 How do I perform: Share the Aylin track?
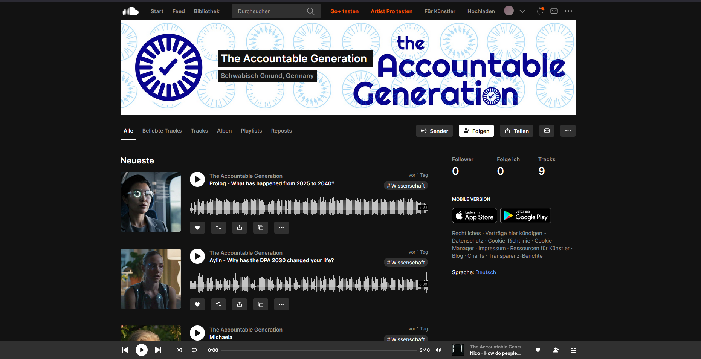(x=240, y=304)
